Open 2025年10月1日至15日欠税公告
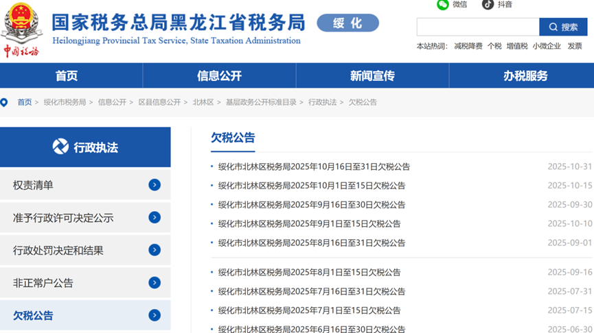The height and width of the screenshot is (333, 594). [x=312, y=186]
